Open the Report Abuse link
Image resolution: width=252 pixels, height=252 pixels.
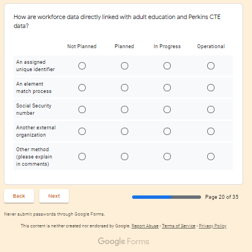[x=145, y=226]
